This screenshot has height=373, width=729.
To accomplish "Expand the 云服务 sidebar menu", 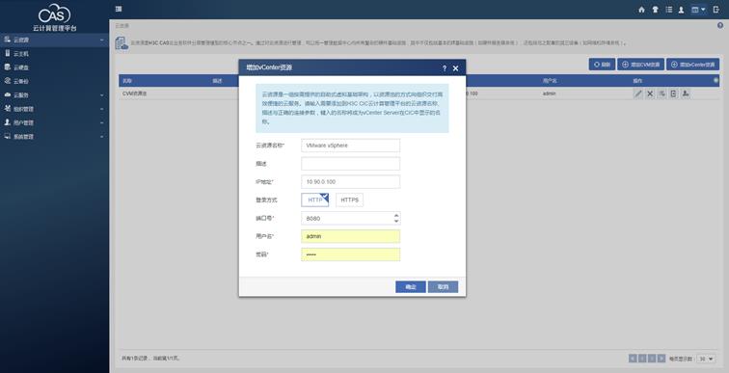I will click(x=54, y=95).
